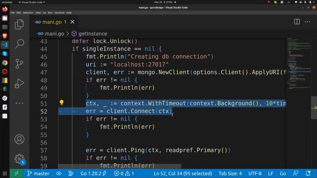This screenshot has height=178, width=317.
Task: Click context.WithTimeout on line 51
Action: [x=153, y=103]
